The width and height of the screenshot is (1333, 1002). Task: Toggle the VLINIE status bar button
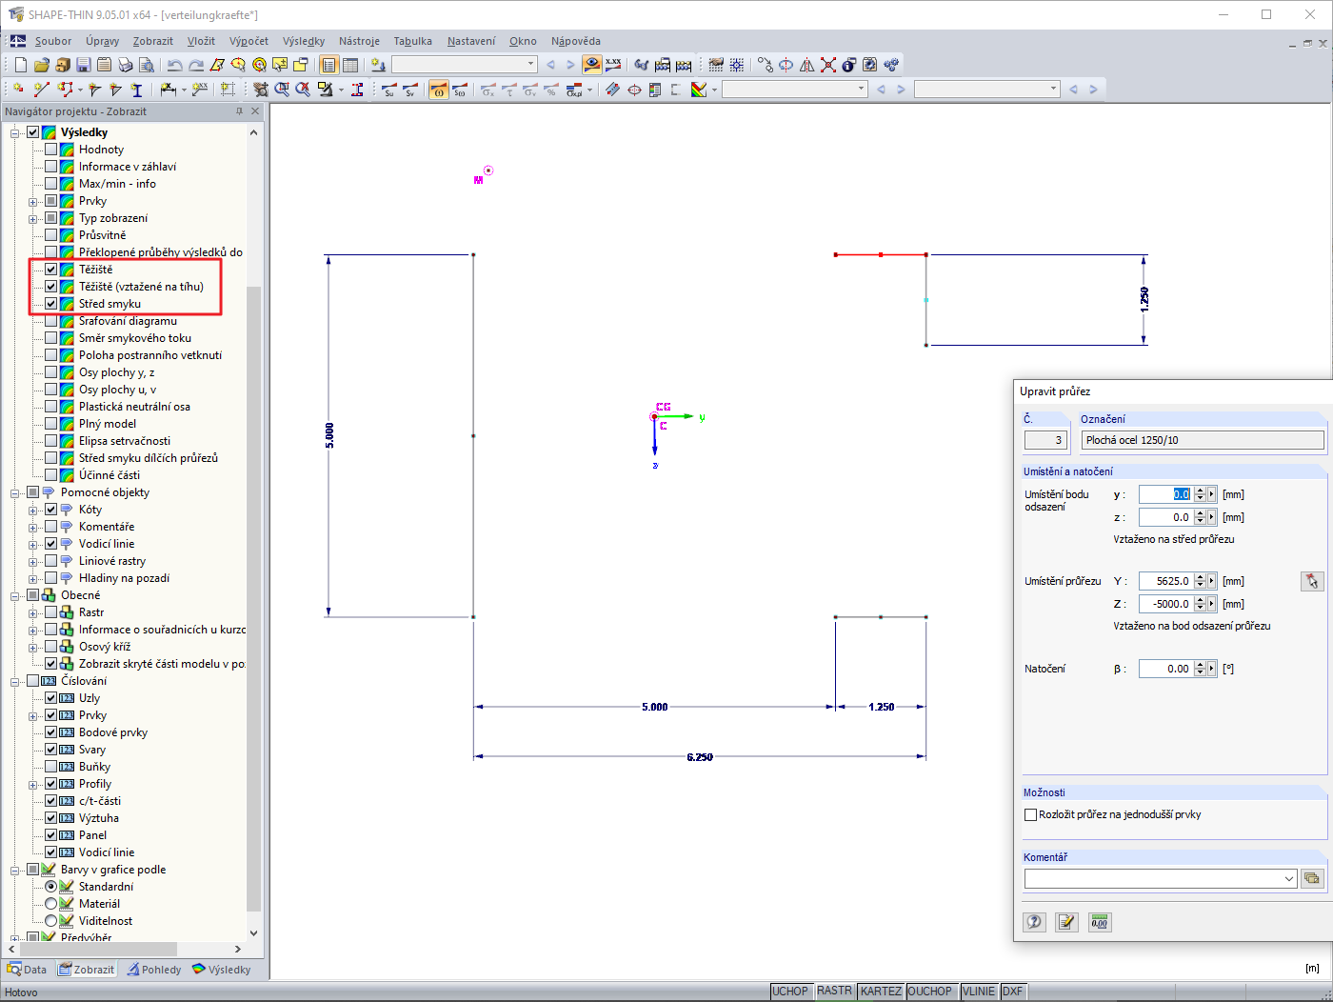click(x=979, y=992)
